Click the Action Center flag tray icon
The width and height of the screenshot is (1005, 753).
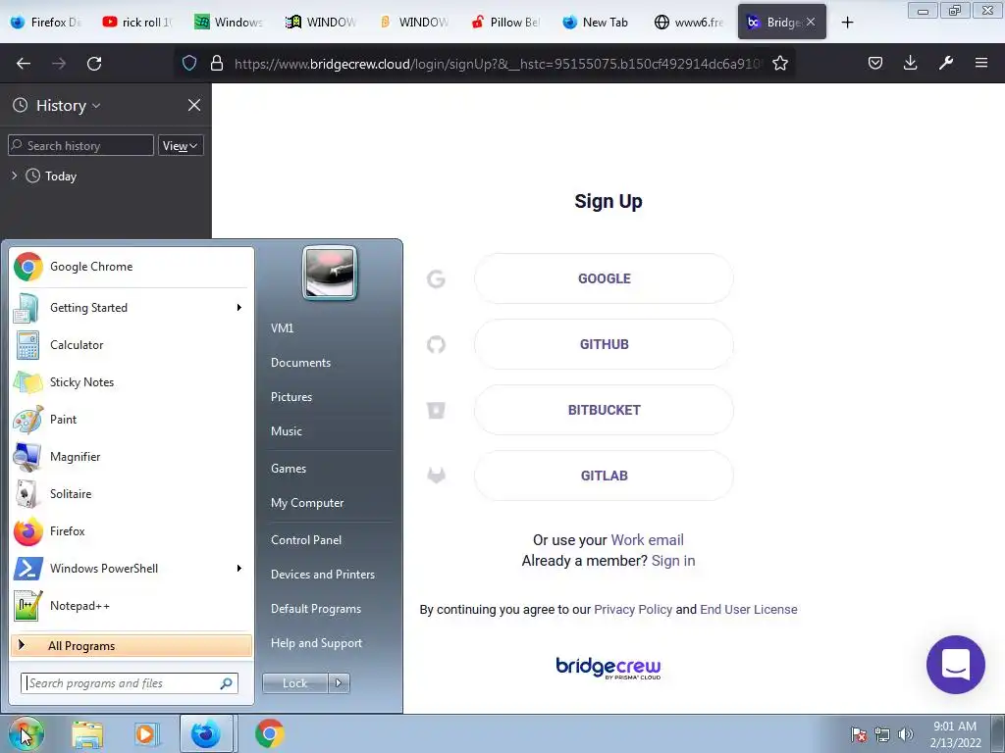pyautogui.click(x=858, y=734)
